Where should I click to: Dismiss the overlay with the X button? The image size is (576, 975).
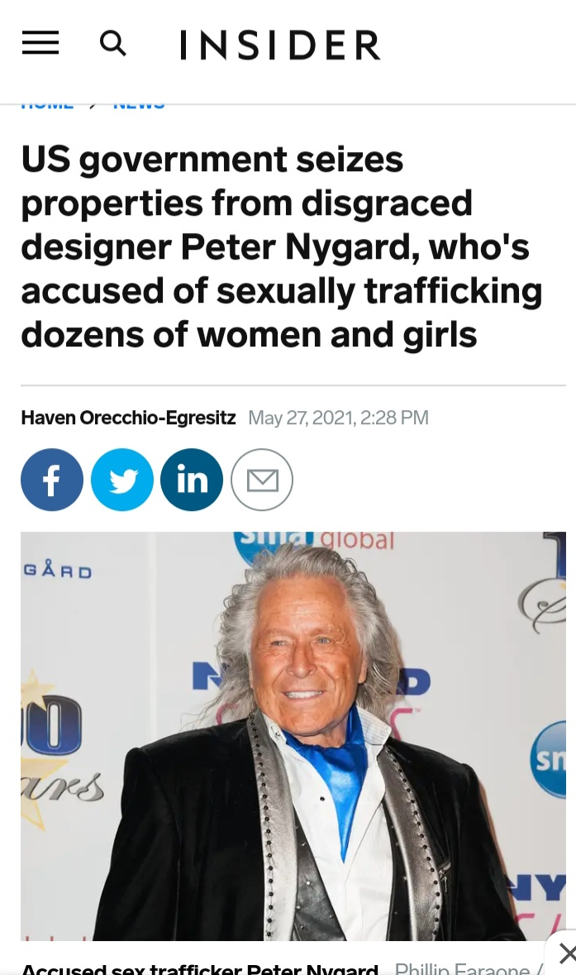tap(566, 953)
